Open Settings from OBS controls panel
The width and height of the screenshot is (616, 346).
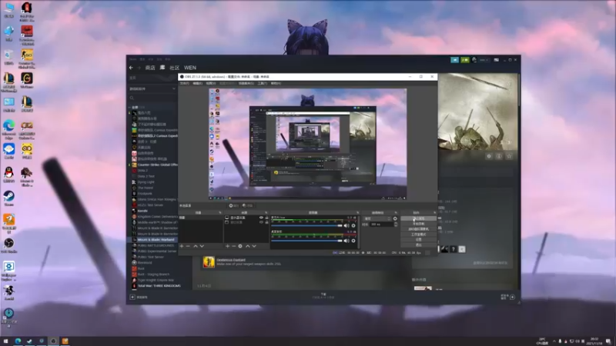tap(418, 239)
